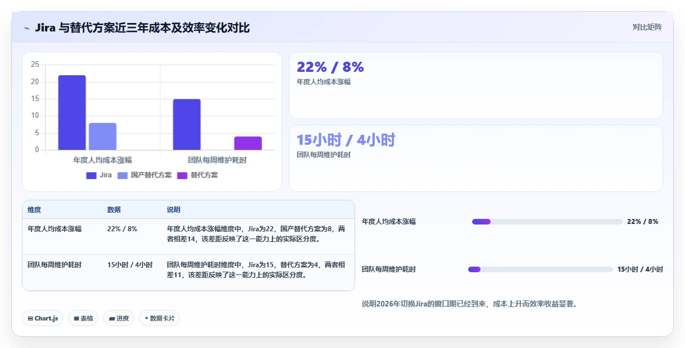Select the 15小时 / 4小时 data card
Screen dimensions: 685x348
(x=475, y=158)
